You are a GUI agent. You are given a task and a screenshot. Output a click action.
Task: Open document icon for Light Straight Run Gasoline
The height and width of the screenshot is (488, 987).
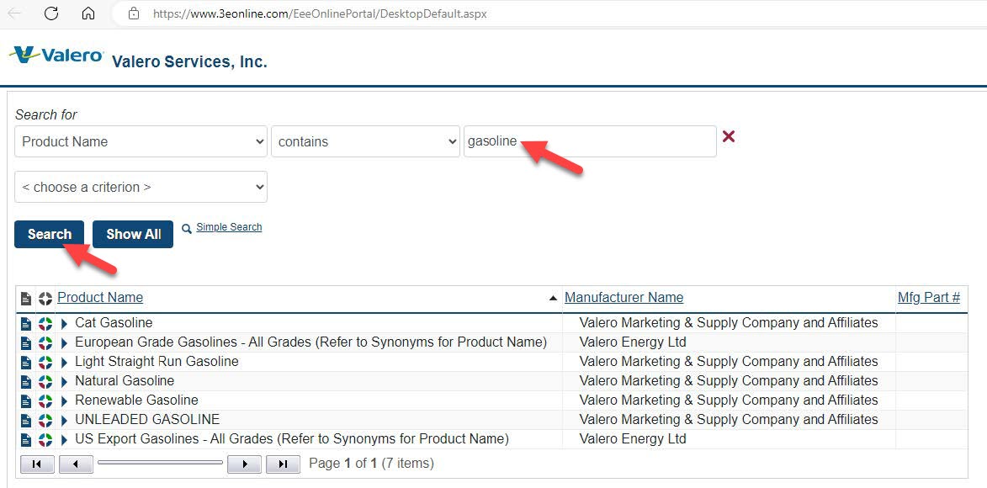[x=26, y=362]
